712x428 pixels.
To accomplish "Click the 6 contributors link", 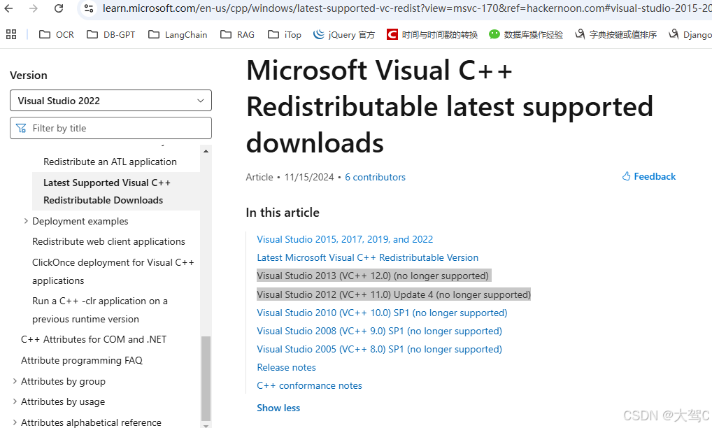I will (375, 177).
